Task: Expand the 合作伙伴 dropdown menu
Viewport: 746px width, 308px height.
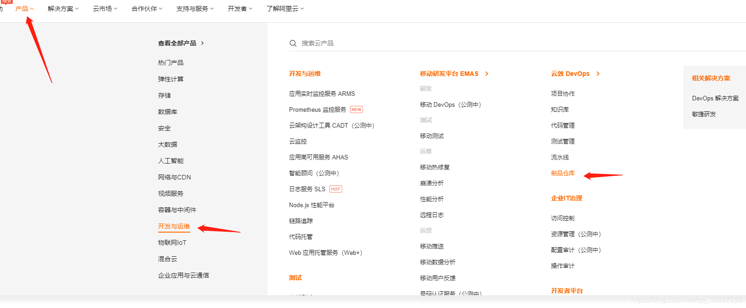Action: click(147, 9)
